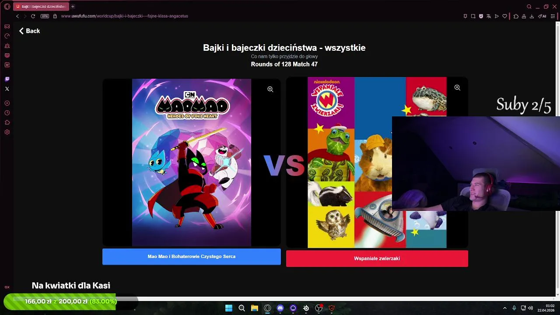Open File Explorer from the taskbar
Viewport: 560px width, 315px height.
tap(255, 308)
